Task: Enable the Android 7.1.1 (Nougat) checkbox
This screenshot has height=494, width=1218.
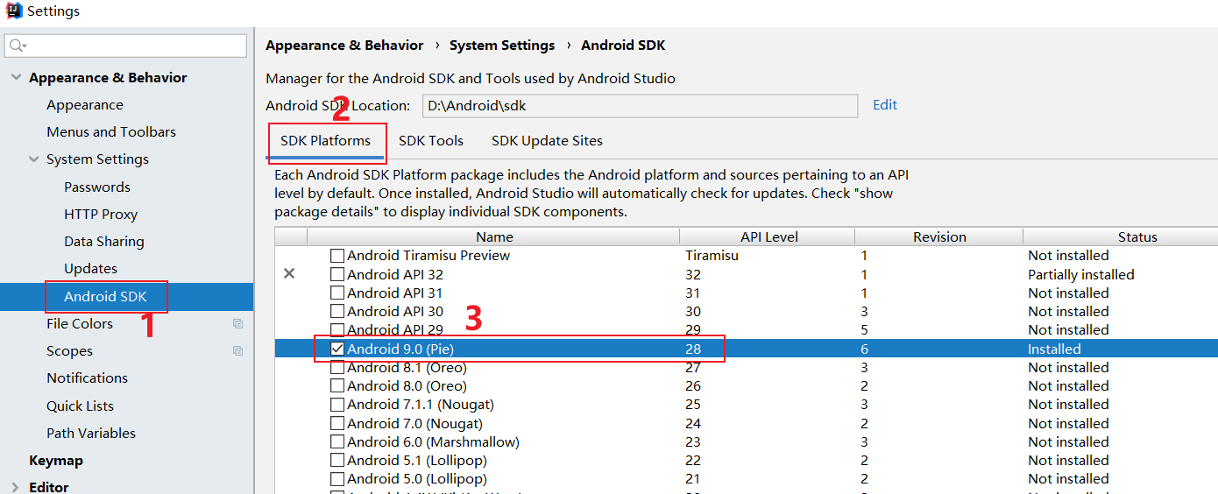Action: pos(337,405)
